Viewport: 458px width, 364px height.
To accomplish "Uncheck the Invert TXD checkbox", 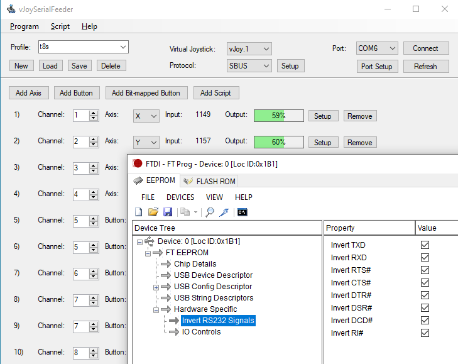I will pyautogui.click(x=425, y=245).
